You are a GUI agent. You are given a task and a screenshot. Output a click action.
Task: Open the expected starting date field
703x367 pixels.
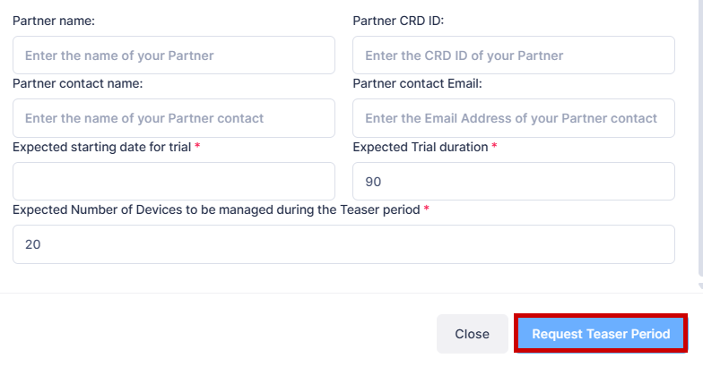coord(173,182)
